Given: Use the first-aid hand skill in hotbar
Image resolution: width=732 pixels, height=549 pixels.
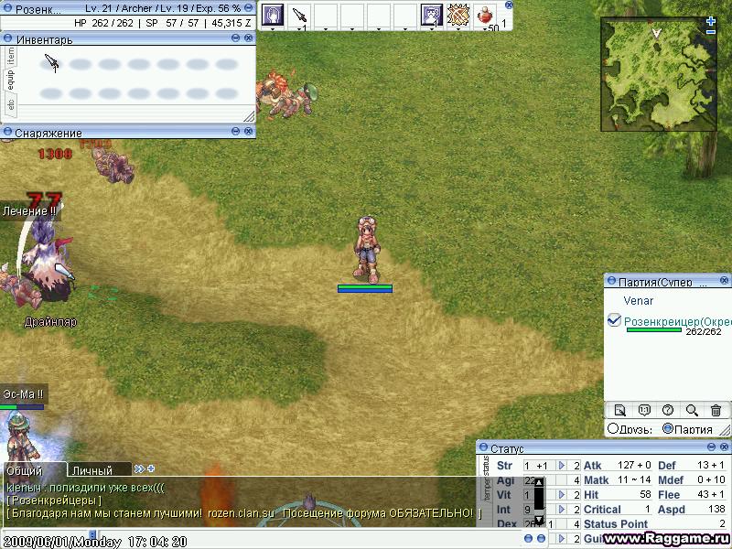Looking at the screenshot, I should coord(273,15).
